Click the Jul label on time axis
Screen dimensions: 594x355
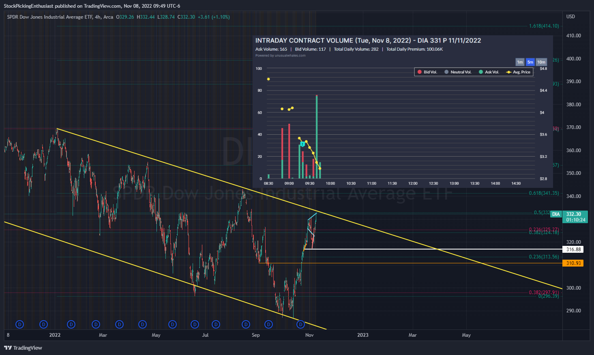pyautogui.click(x=206, y=335)
